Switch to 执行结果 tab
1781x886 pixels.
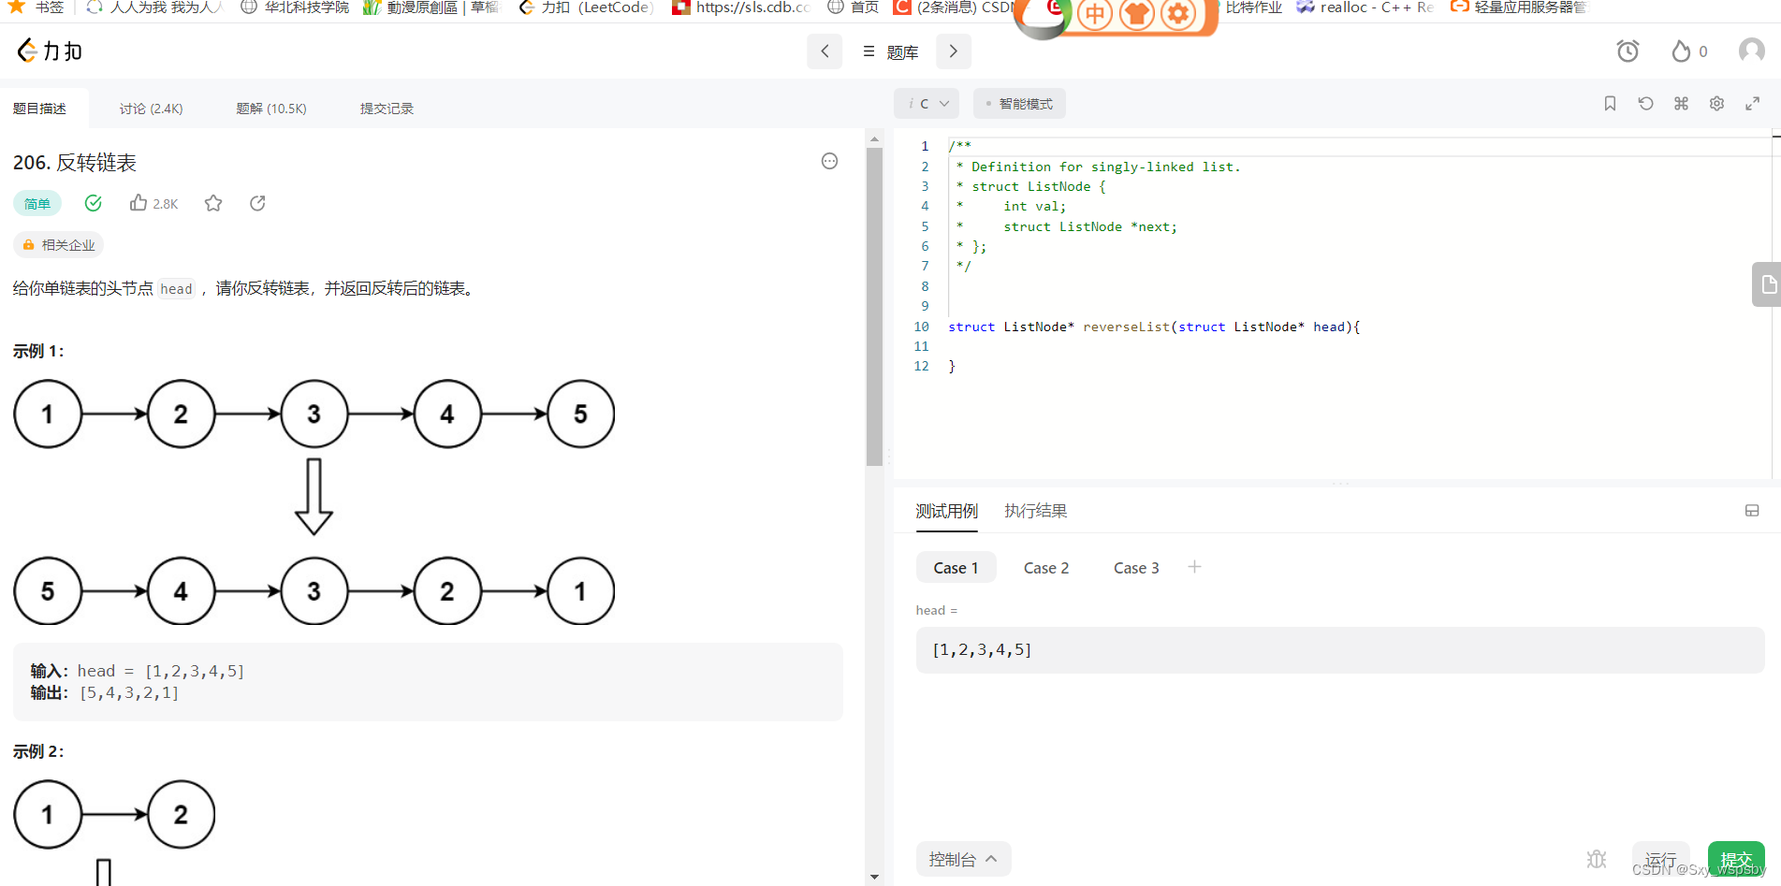point(1035,511)
